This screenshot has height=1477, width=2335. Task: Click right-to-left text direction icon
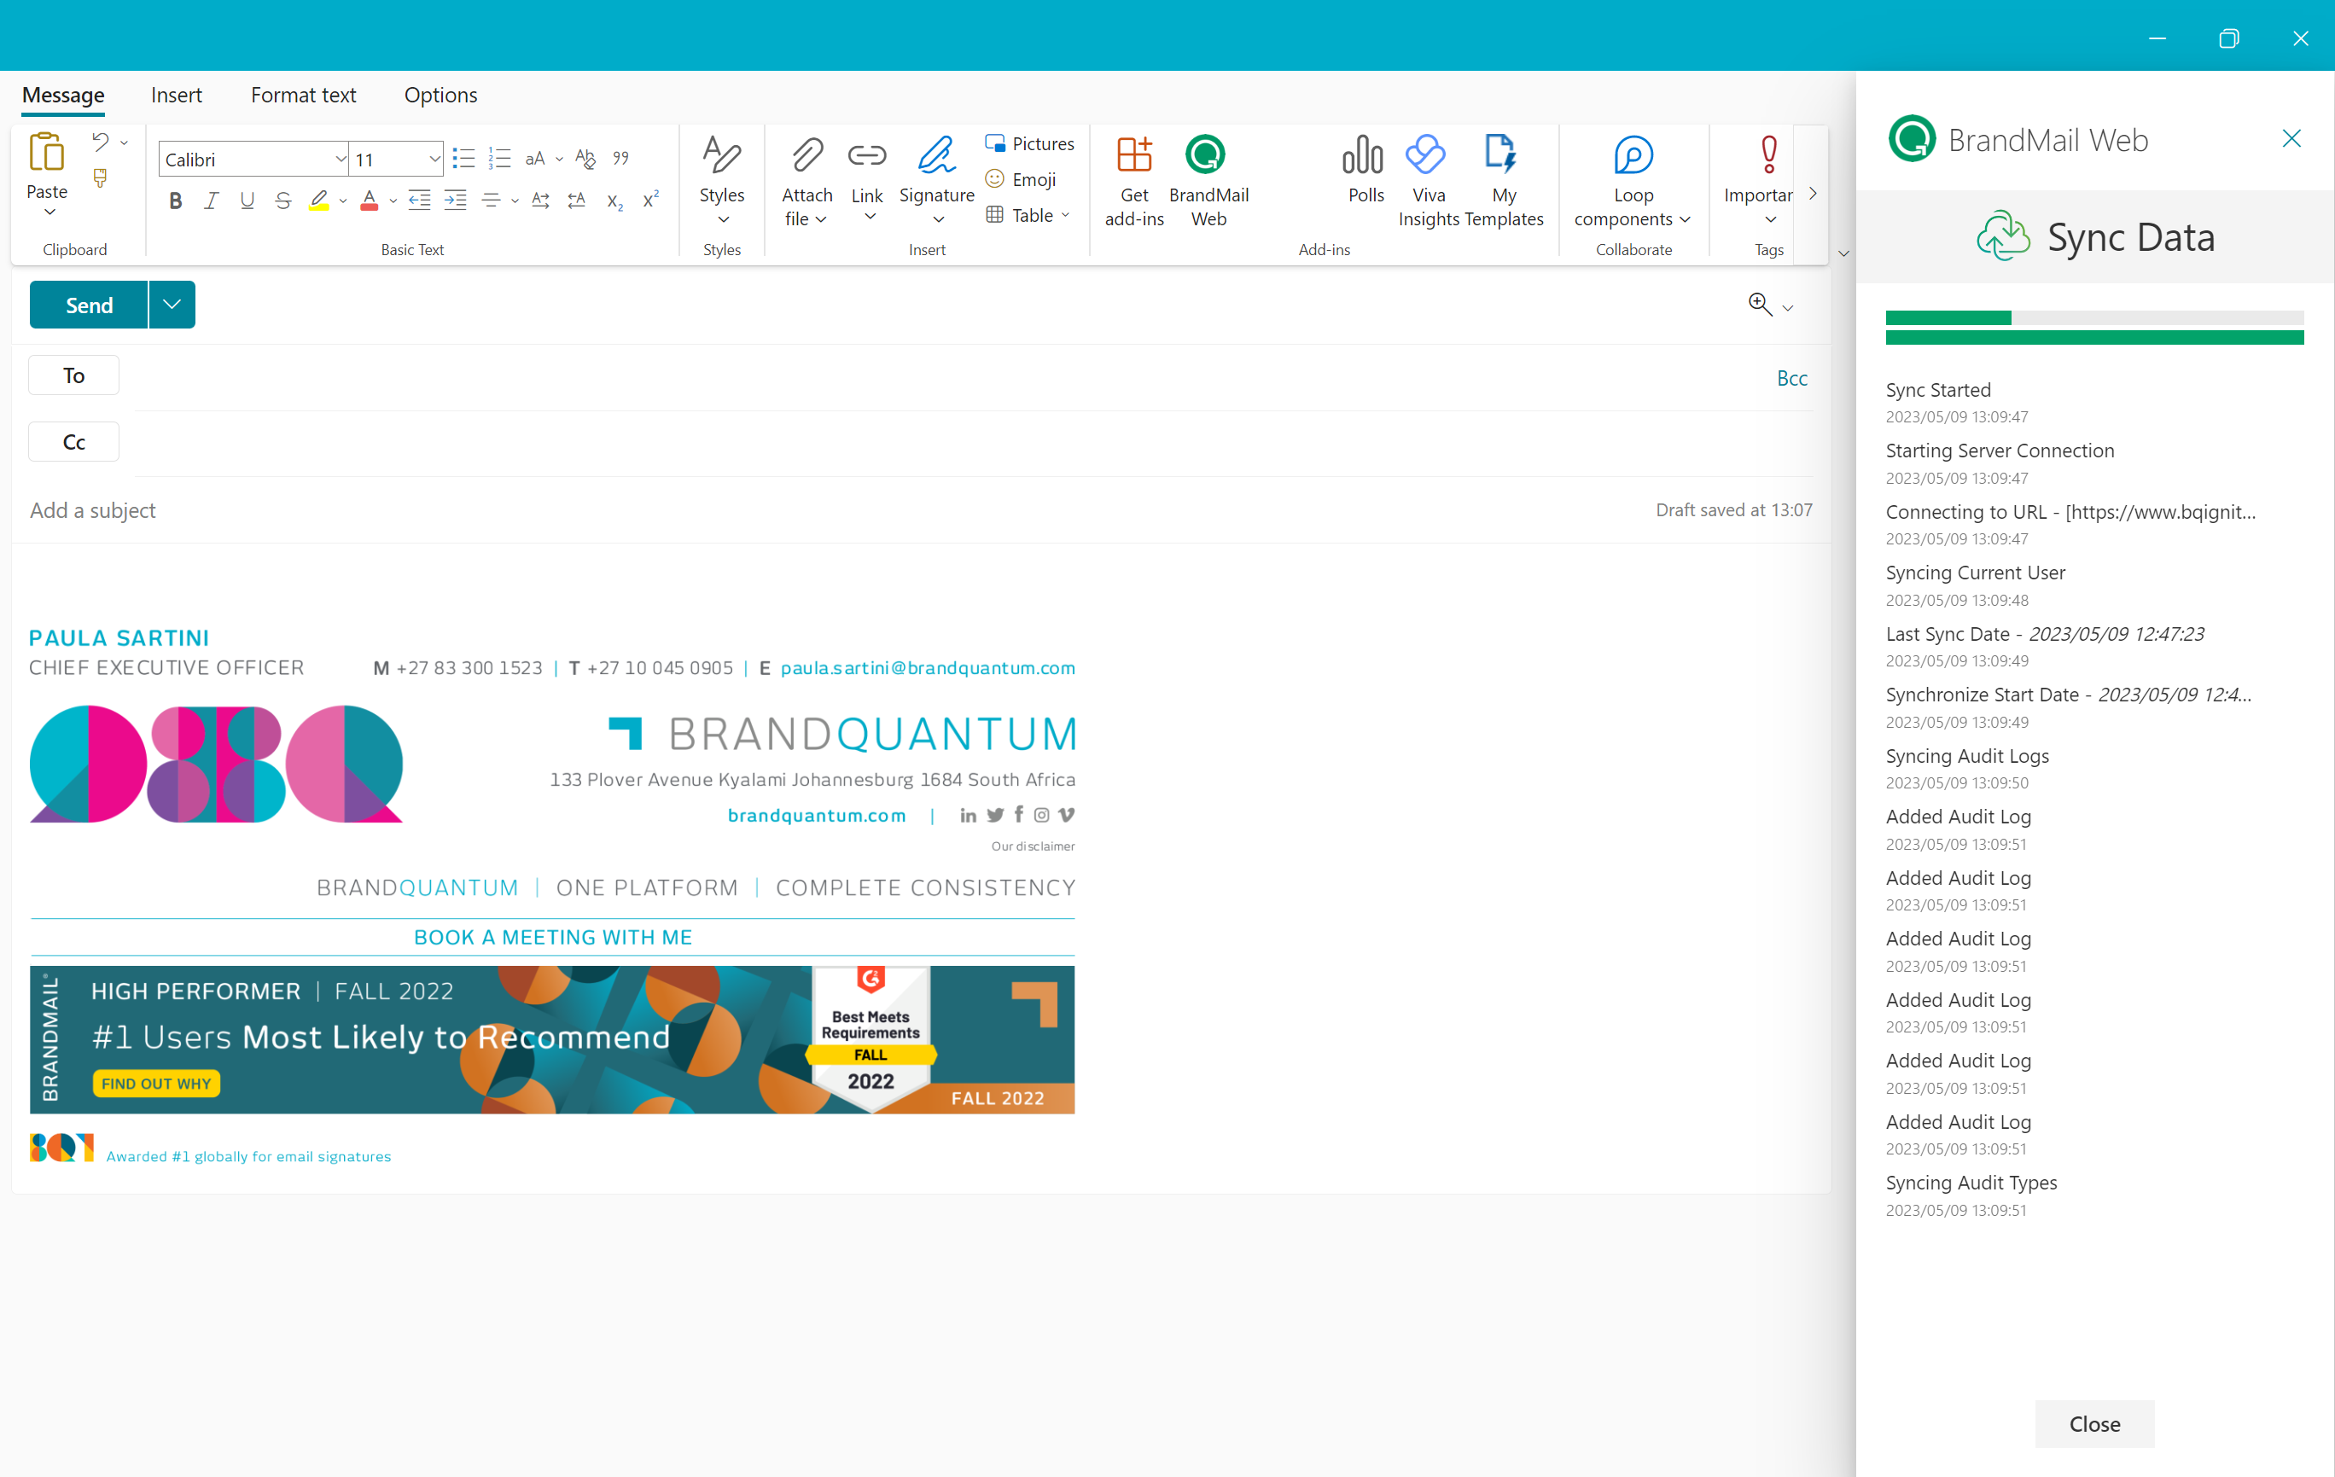tap(577, 201)
